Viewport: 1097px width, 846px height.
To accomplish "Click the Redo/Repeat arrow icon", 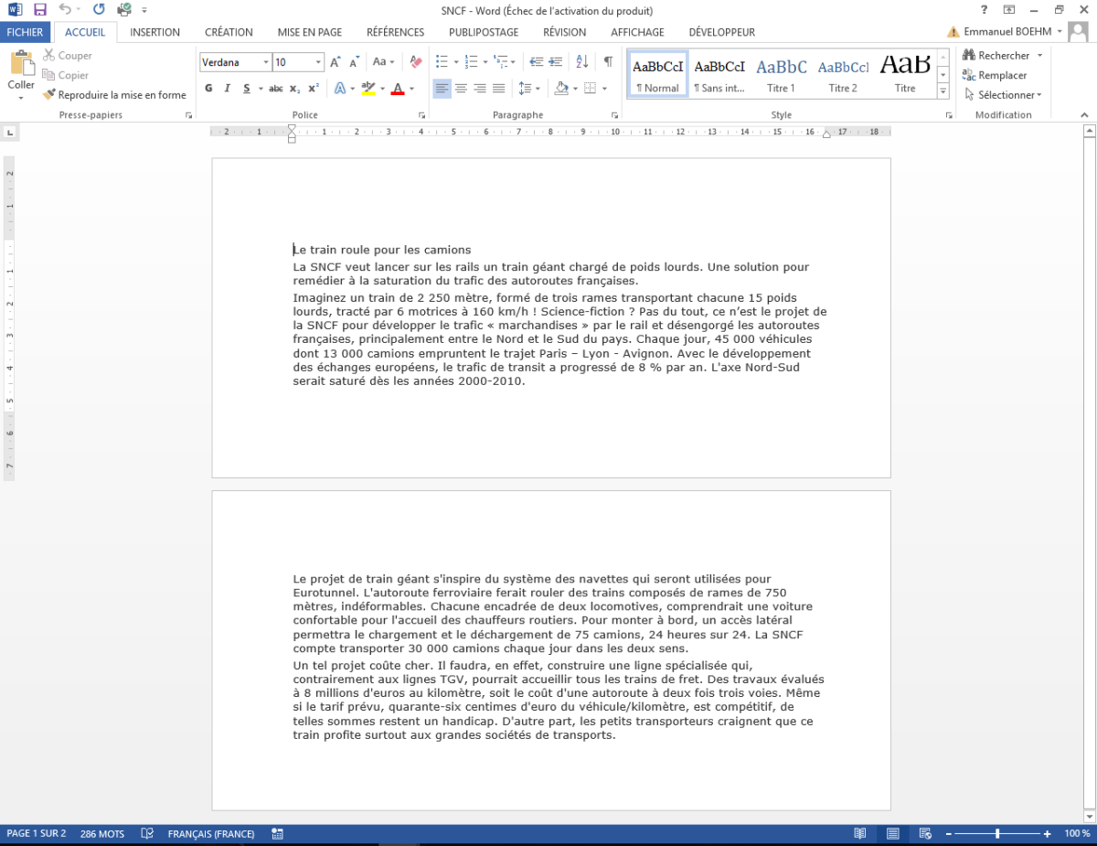I will [98, 10].
